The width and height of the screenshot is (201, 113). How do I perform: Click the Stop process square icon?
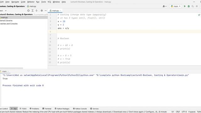click(x=197, y=6)
